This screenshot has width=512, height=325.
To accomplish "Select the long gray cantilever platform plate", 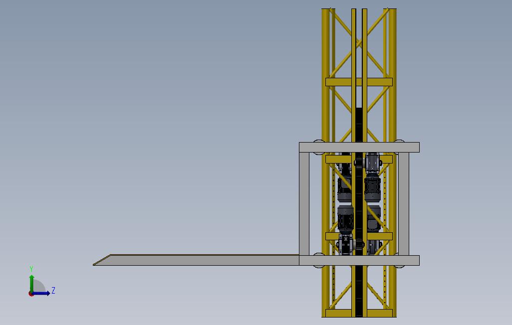I will pyautogui.click(x=196, y=260).
